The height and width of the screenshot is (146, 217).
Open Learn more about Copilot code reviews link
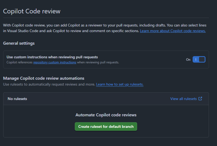[173, 31]
